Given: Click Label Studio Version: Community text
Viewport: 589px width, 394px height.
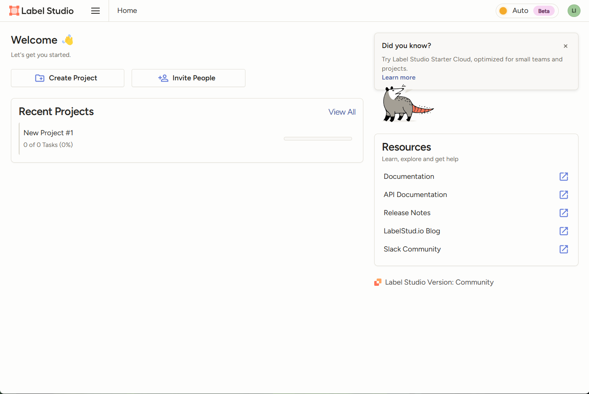Looking at the screenshot, I should (x=439, y=282).
